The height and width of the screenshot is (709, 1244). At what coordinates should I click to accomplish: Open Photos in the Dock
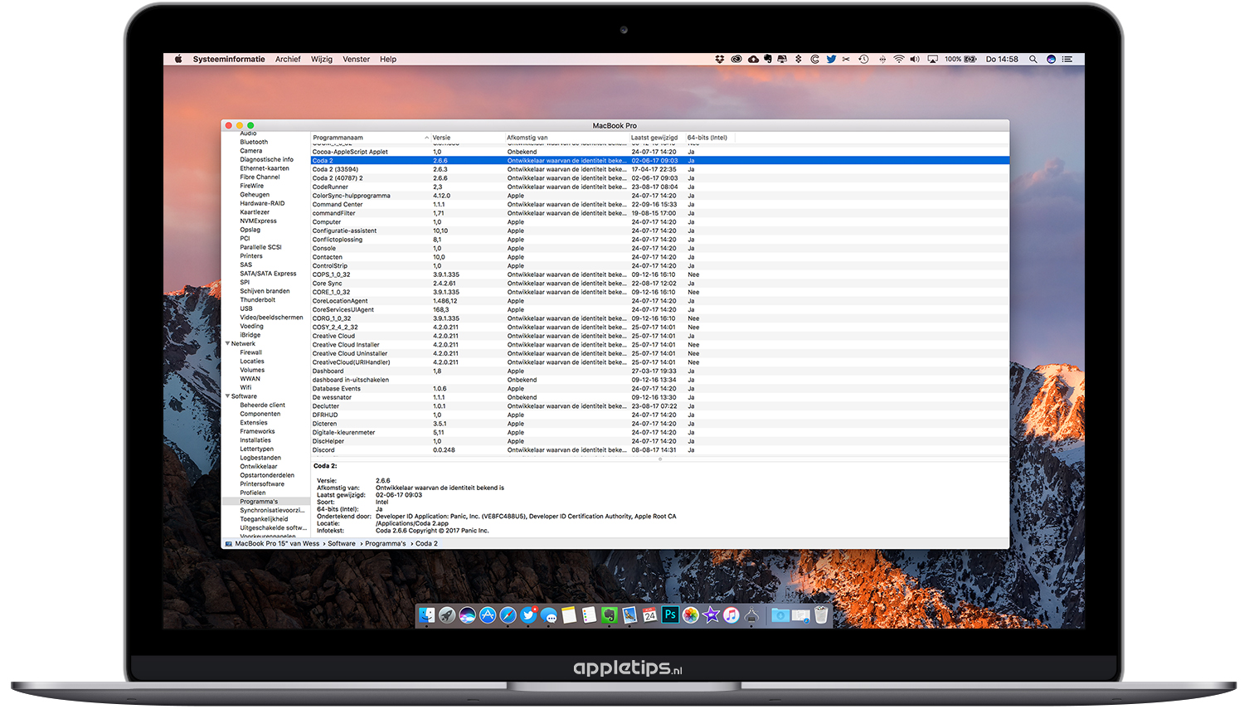(691, 615)
